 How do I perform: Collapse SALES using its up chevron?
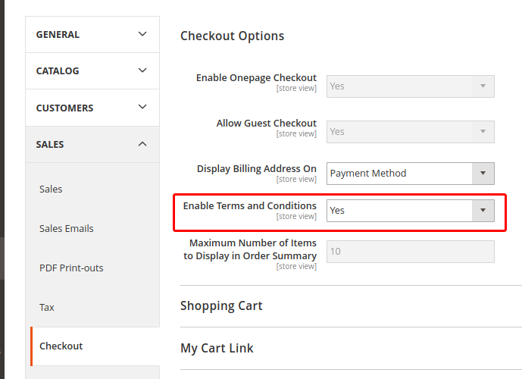pyautogui.click(x=142, y=144)
